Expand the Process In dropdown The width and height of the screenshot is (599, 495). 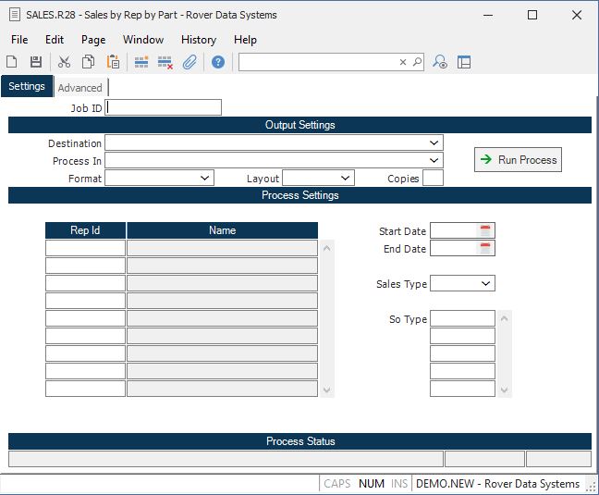coord(434,161)
